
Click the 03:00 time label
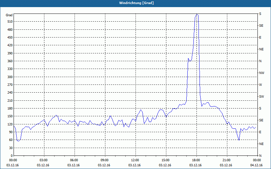pos(44,160)
